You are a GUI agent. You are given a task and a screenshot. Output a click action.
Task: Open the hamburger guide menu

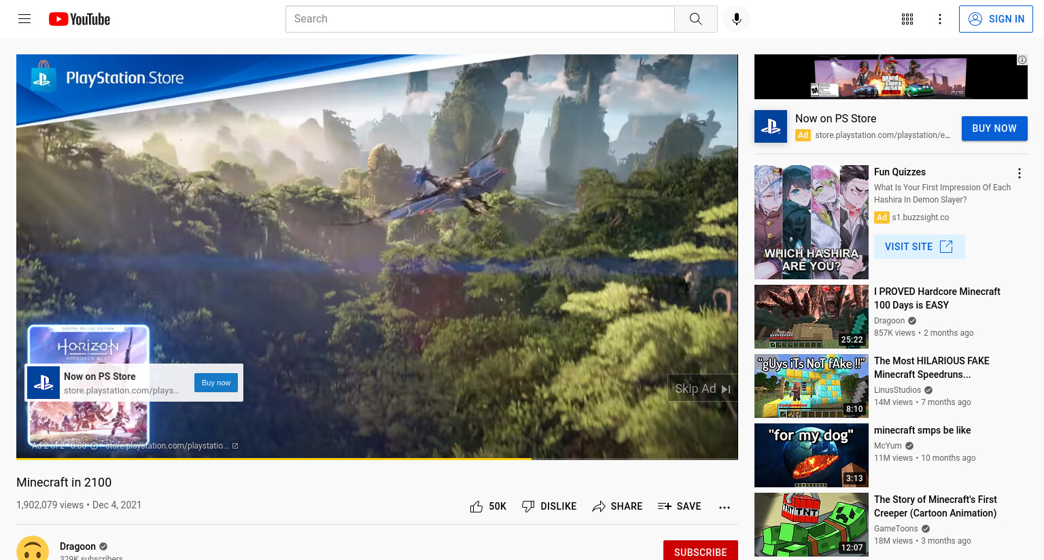pyautogui.click(x=24, y=19)
